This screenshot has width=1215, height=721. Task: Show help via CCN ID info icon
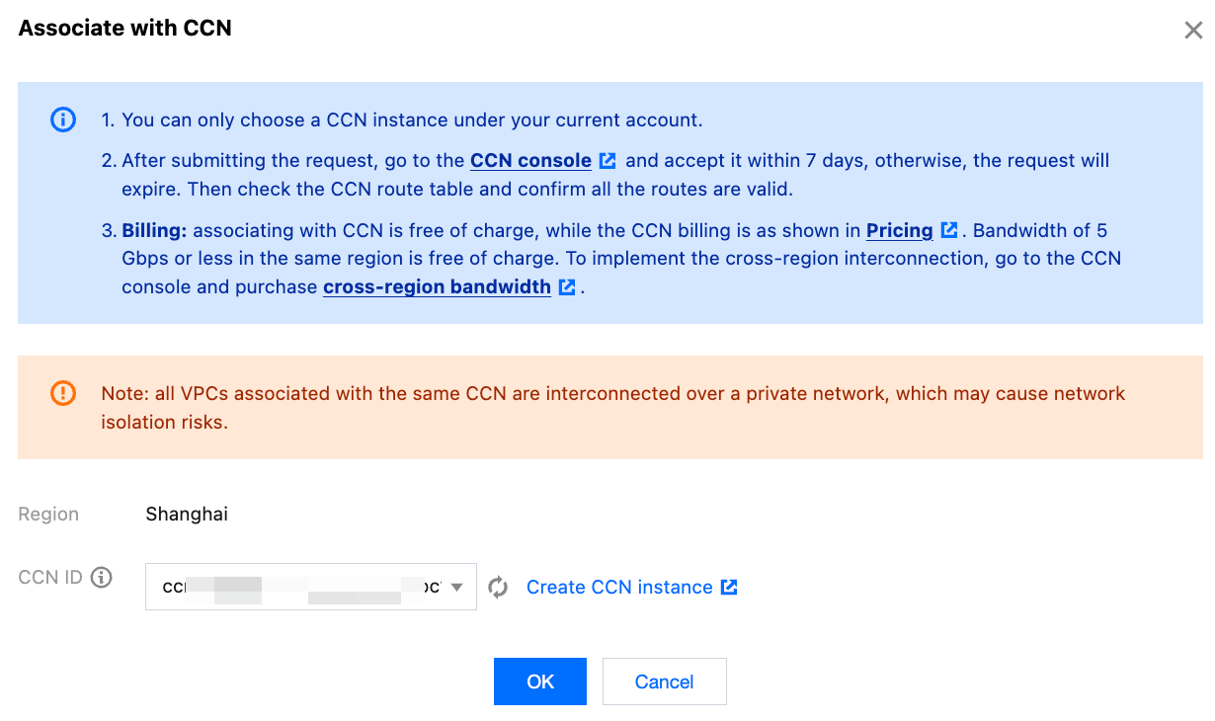tap(101, 578)
